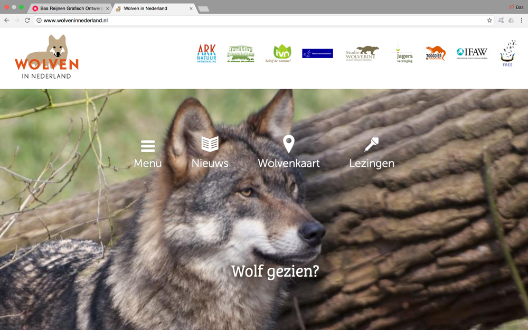Click the ARK Natuur partner logo
Screen dimensions: 528x330
[206, 53]
